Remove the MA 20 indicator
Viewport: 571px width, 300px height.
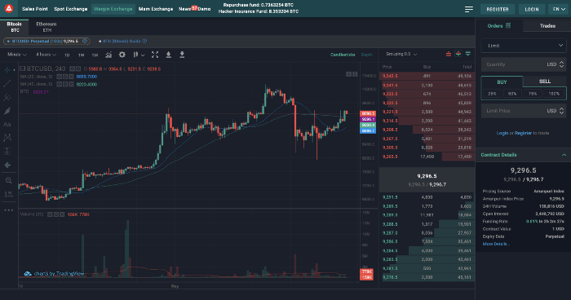coord(71,77)
